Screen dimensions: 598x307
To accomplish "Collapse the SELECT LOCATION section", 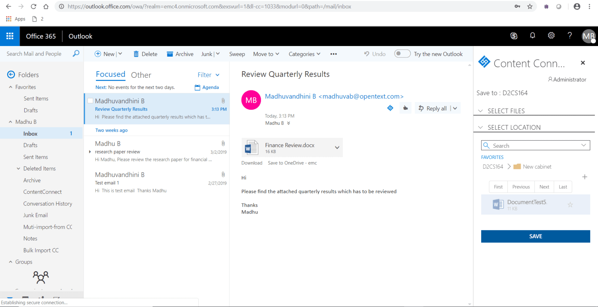I will click(481, 127).
